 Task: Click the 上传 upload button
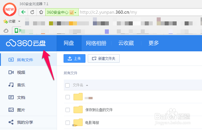pyautogui.click(x=74, y=58)
